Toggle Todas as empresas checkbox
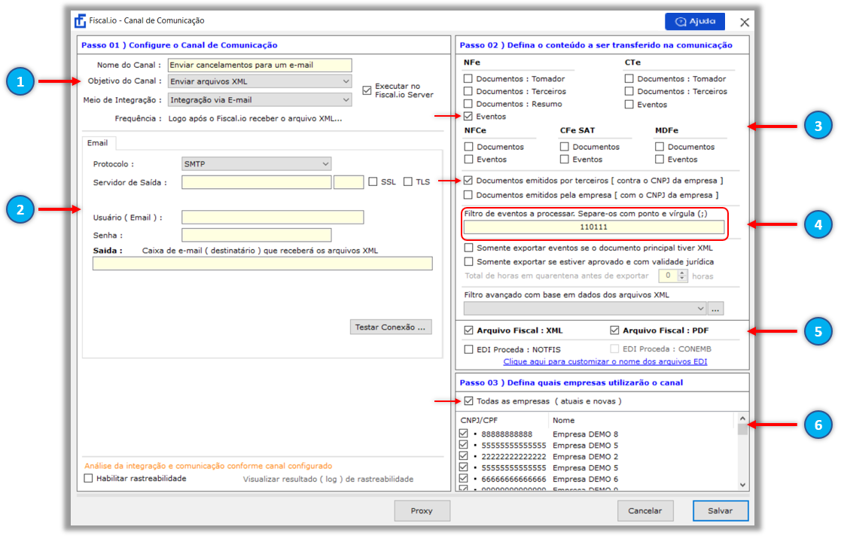The height and width of the screenshot is (536, 841). [469, 400]
